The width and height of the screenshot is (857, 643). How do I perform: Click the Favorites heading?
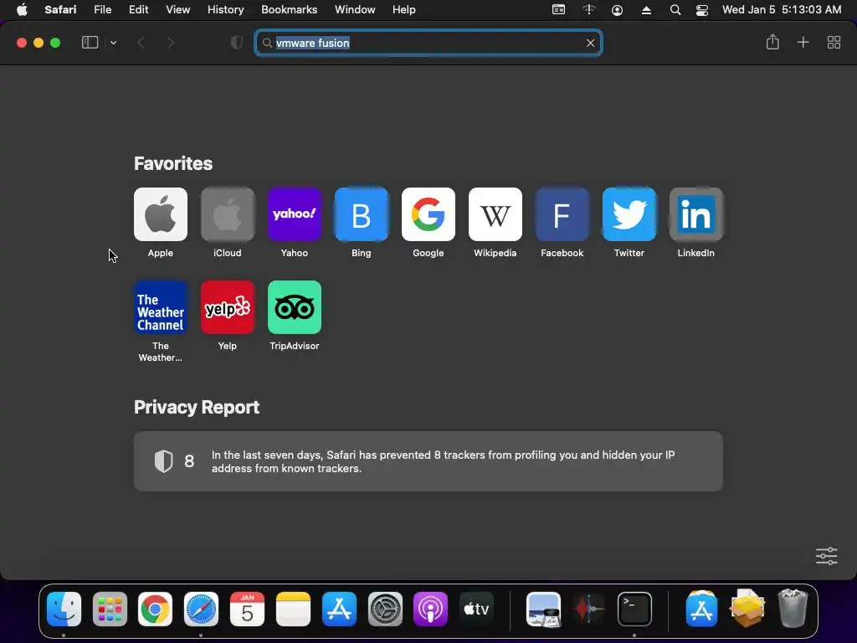[x=173, y=163]
